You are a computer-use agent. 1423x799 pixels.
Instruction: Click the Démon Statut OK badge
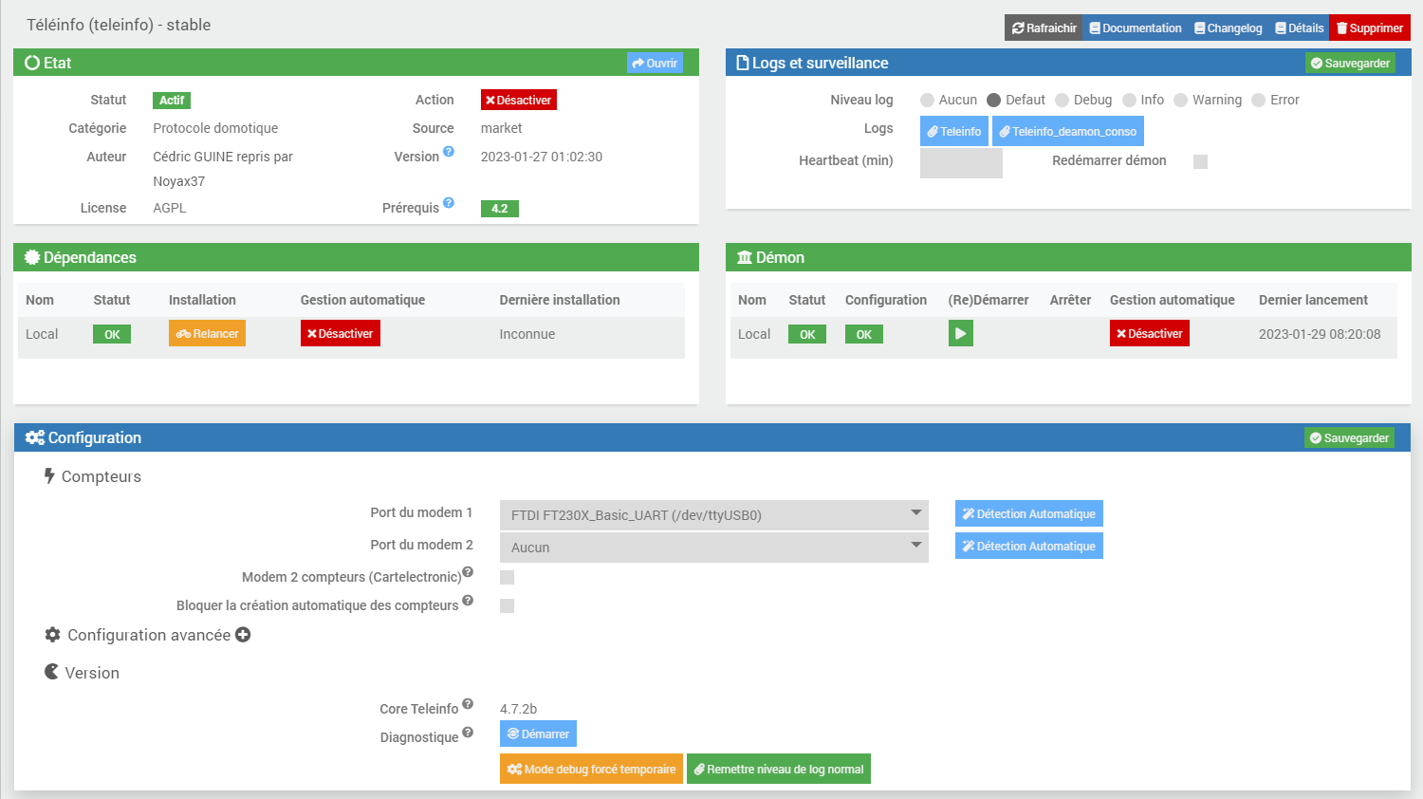point(807,334)
